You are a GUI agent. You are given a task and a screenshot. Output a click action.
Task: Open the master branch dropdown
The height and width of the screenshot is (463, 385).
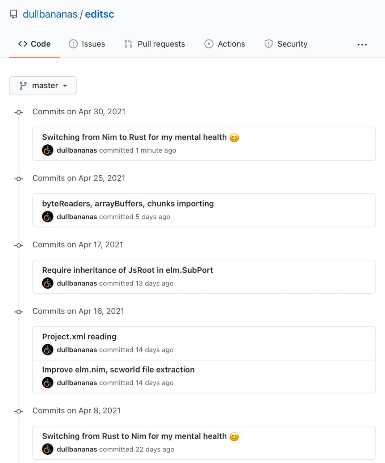point(43,85)
